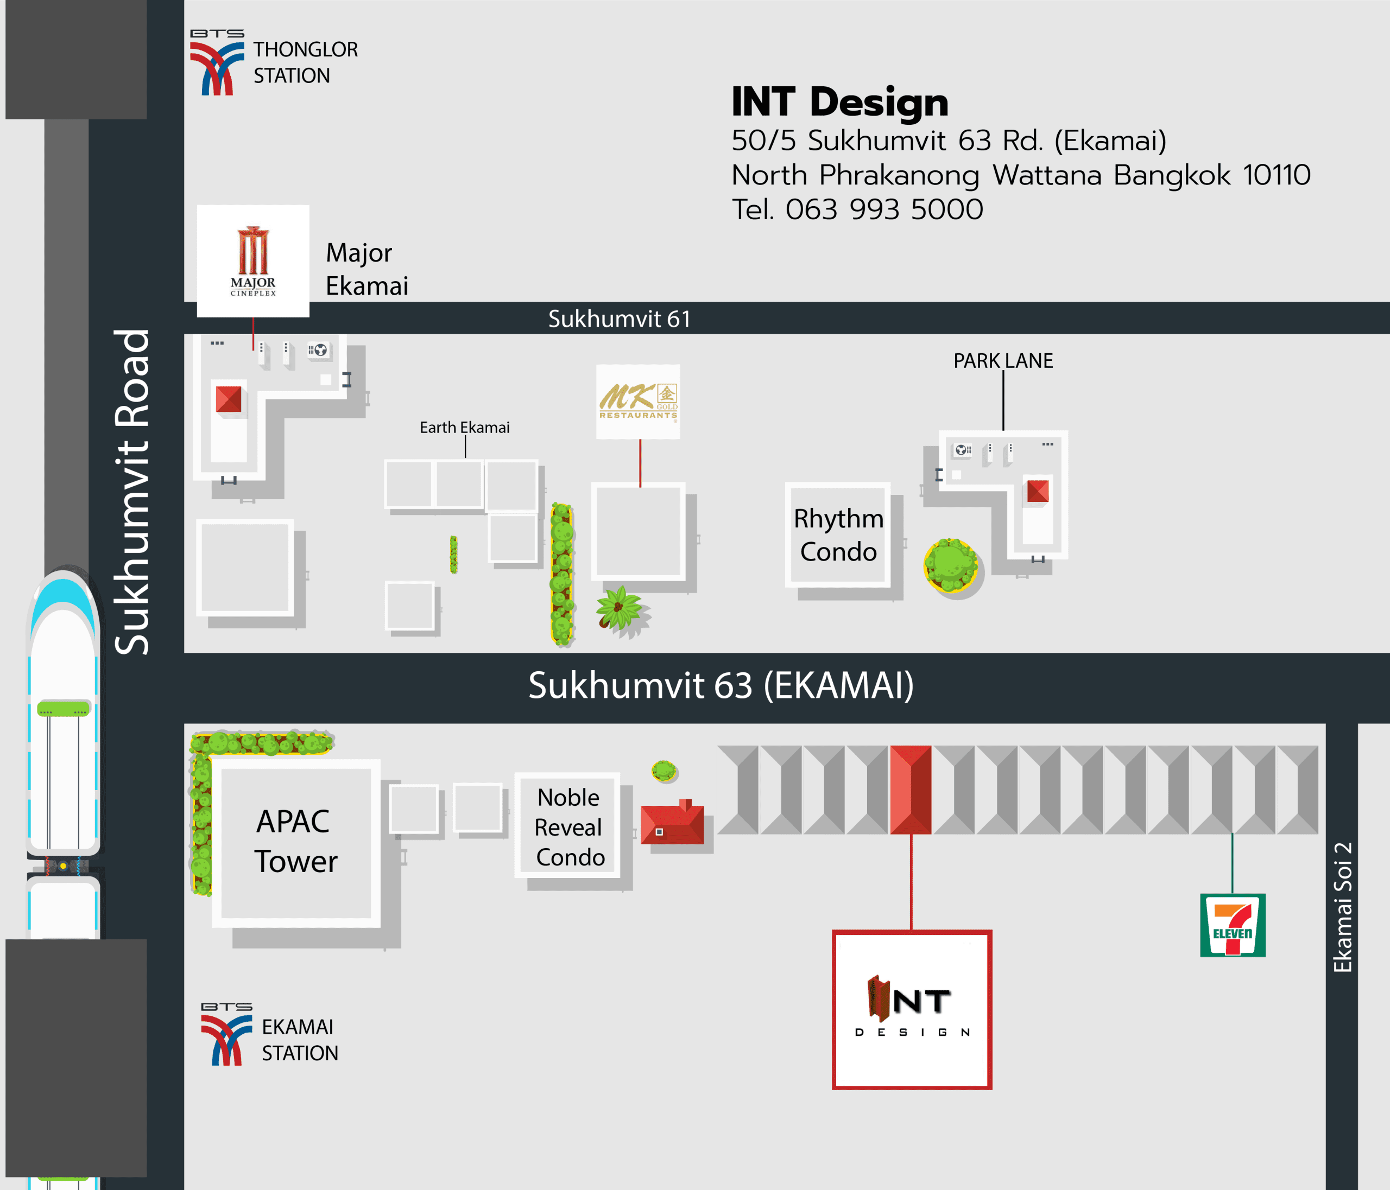Click the Earth Ekamai label
Screen dimensions: 1390x1190
click(464, 427)
